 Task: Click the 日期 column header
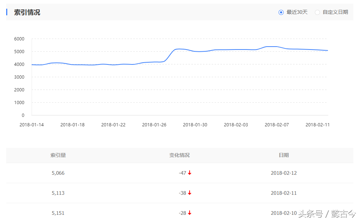pyautogui.click(x=284, y=155)
